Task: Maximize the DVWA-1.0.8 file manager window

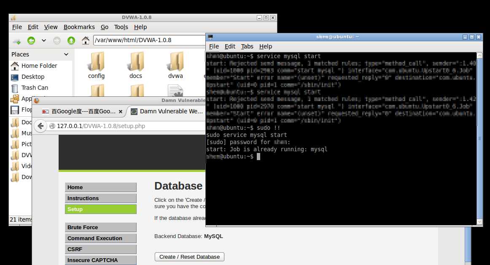Action: pyautogui.click(x=266, y=18)
